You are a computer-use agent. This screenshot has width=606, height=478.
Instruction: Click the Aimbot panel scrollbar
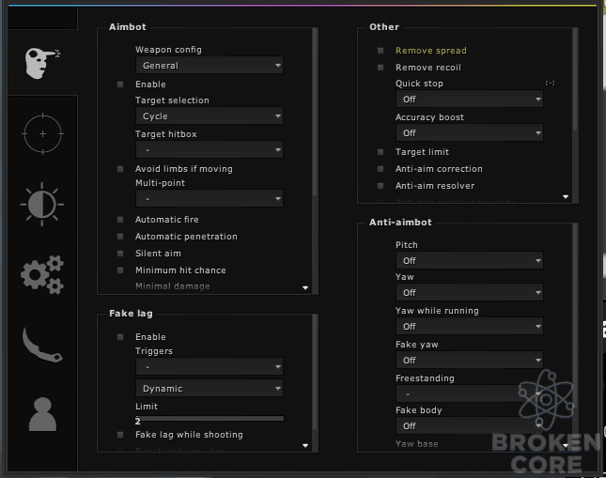pyautogui.click(x=315, y=112)
